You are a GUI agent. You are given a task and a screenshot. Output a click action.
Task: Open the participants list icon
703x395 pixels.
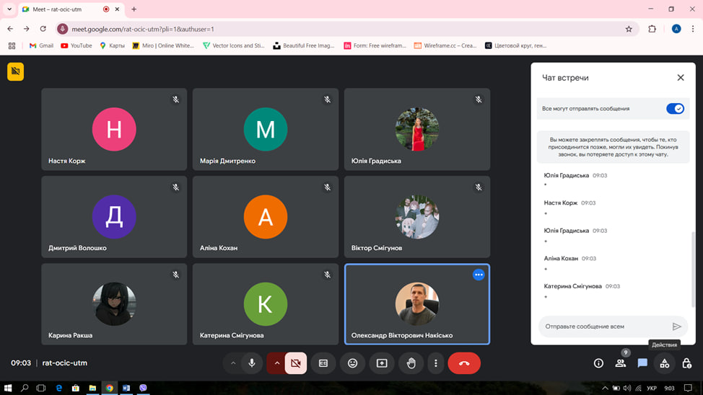pos(620,363)
